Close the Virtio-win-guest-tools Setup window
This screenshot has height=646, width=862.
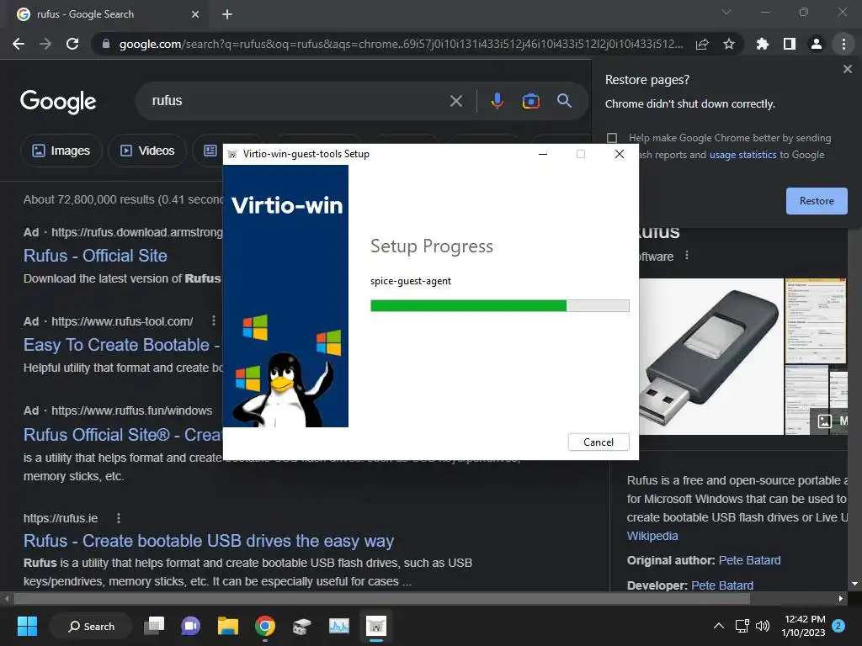point(620,155)
